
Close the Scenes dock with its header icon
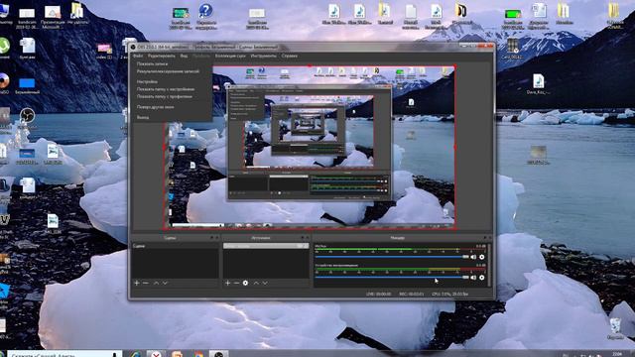tap(216, 238)
